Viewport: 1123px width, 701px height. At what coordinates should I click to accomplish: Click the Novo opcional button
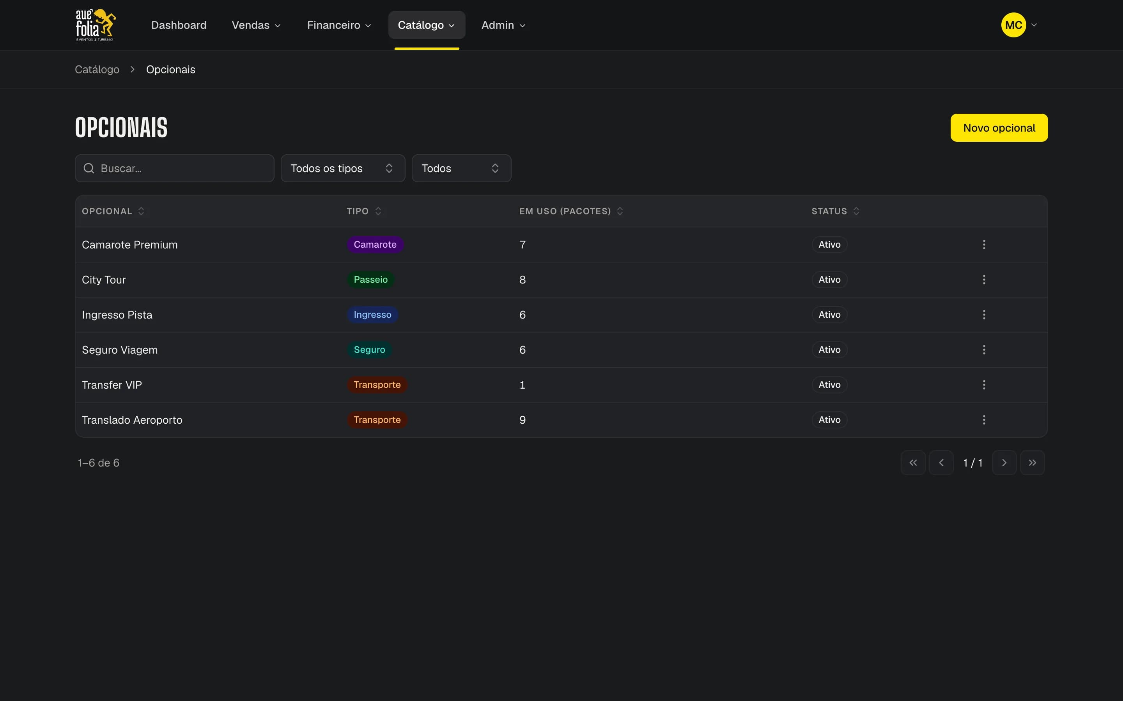[999, 128]
